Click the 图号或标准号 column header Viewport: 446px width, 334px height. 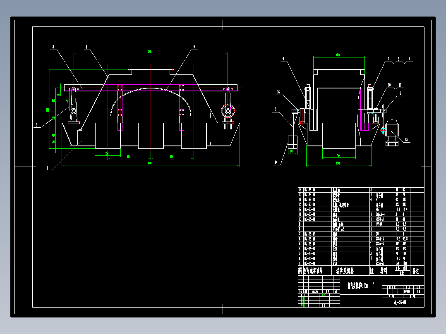point(314,271)
